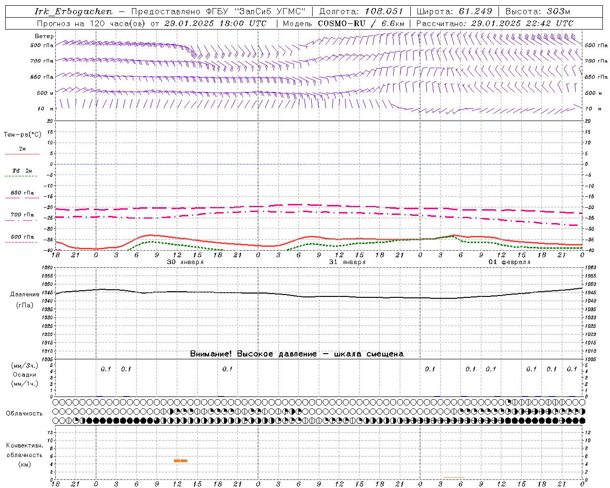Click the orange convective cloud bar
This screenshot has height=488, width=610.
[x=181, y=461]
